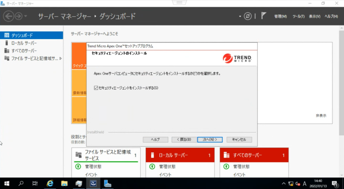Open the ツール(T) menu
This screenshot has height=189, width=344.
coord(298,16)
